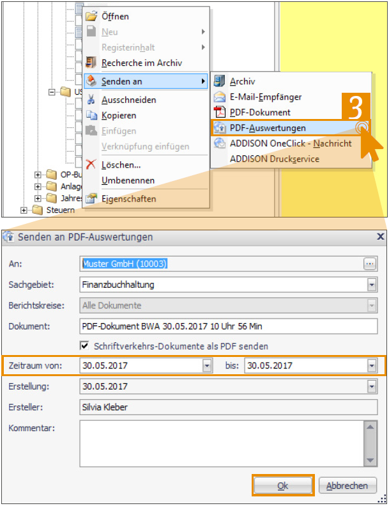This screenshot has height=506, width=389.
Task: Choose Löschen... menu entry
Action: [146, 164]
